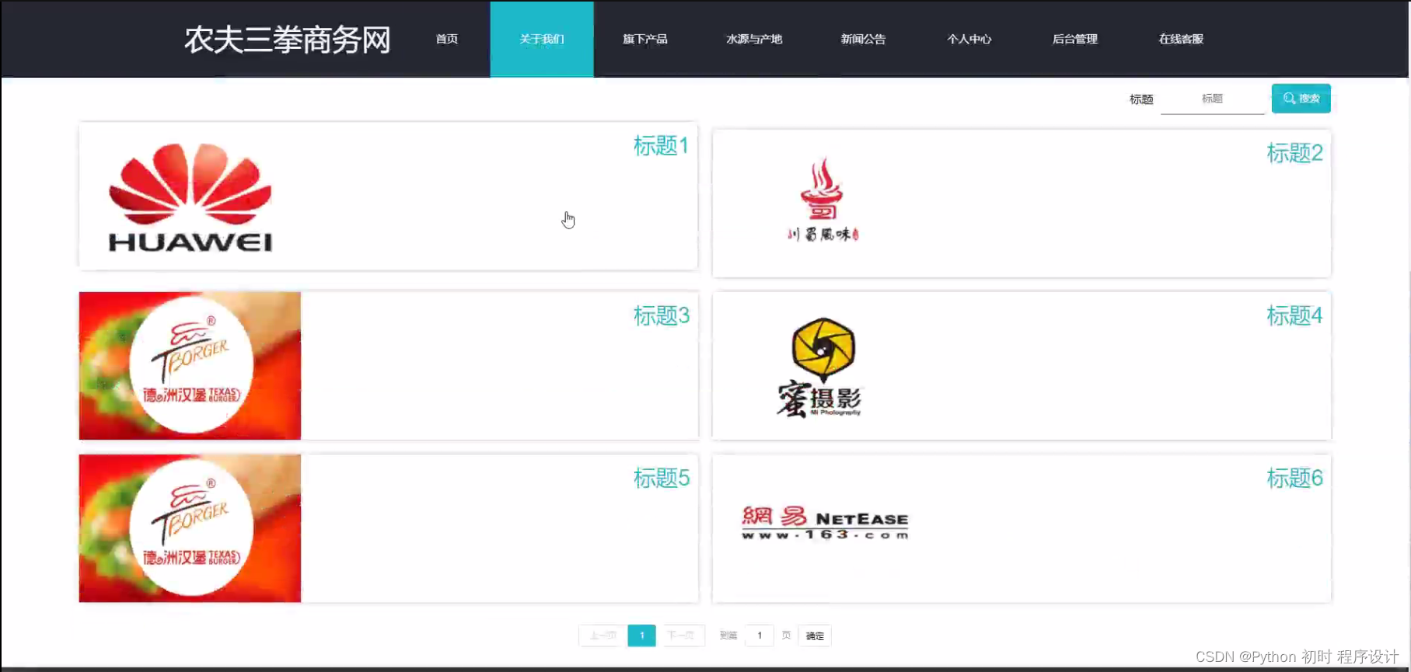Click the magnifier search button 搜索
The height and width of the screenshot is (672, 1411).
1301,99
